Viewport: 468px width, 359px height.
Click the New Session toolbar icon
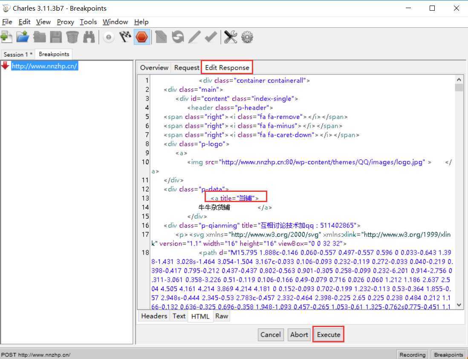[x=6, y=38]
